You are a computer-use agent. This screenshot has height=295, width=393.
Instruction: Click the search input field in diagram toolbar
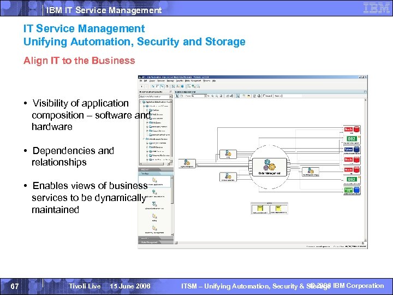coord(292,96)
